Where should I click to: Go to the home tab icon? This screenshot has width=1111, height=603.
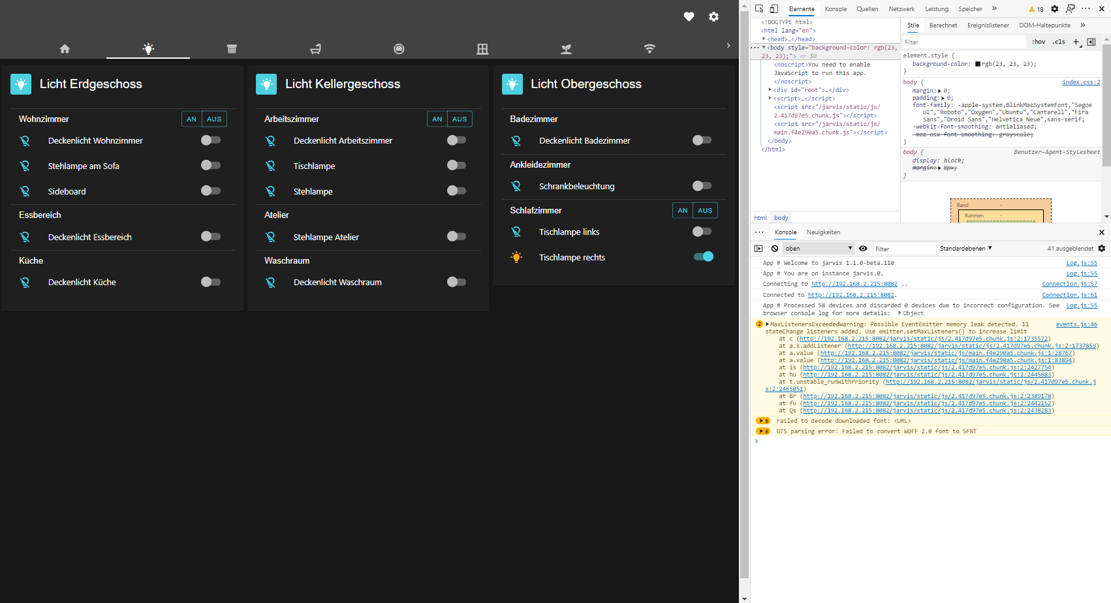(65, 49)
